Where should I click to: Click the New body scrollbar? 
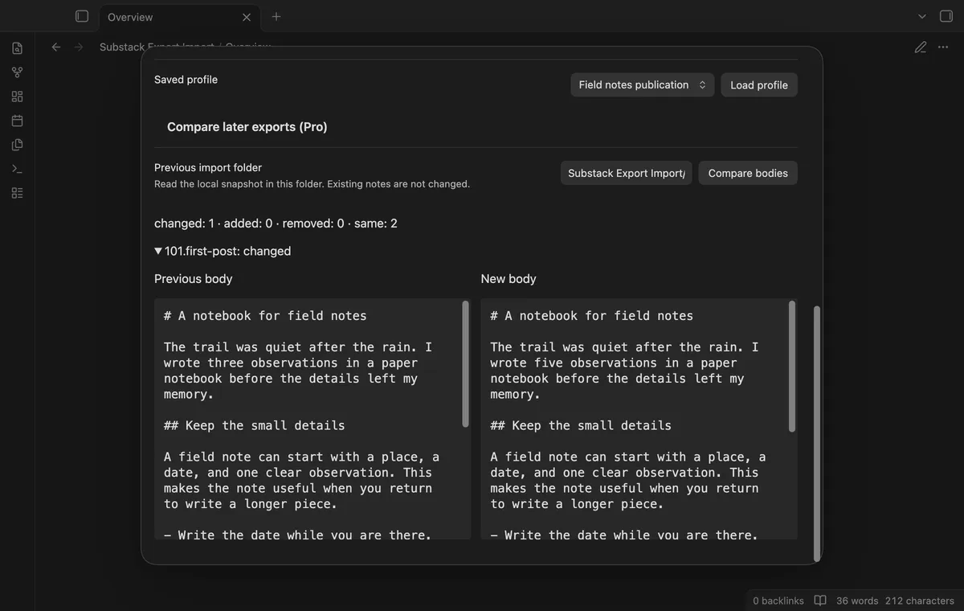coord(793,366)
